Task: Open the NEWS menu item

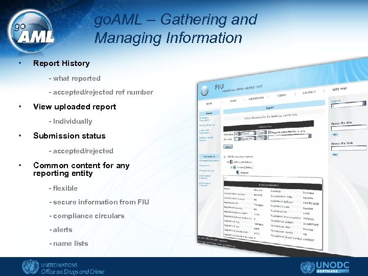Action: (x=233, y=101)
